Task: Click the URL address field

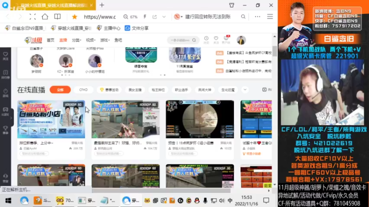Action: tap(100, 17)
